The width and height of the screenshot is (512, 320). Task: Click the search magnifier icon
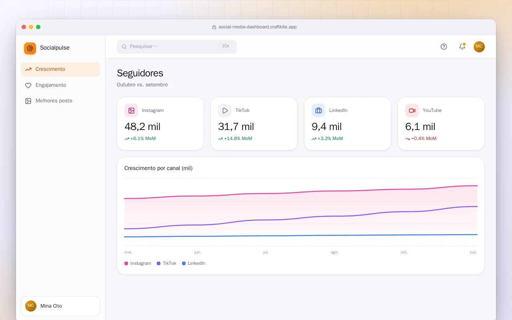[x=124, y=46]
